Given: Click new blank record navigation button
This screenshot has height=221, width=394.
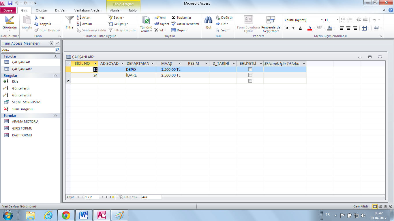Looking at the screenshot, I should (112, 197).
